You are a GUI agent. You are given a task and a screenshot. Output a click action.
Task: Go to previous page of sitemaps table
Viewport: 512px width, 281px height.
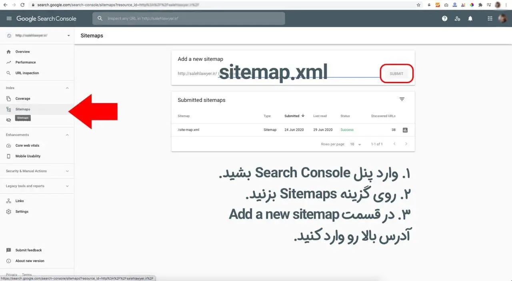pyautogui.click(x=394, y=144)
